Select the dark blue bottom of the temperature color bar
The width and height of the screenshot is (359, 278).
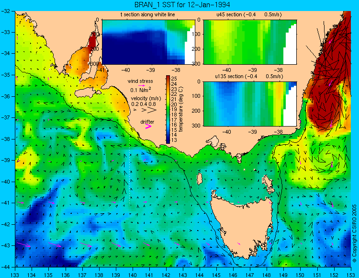pyautogui.click(x=168, y=141)
